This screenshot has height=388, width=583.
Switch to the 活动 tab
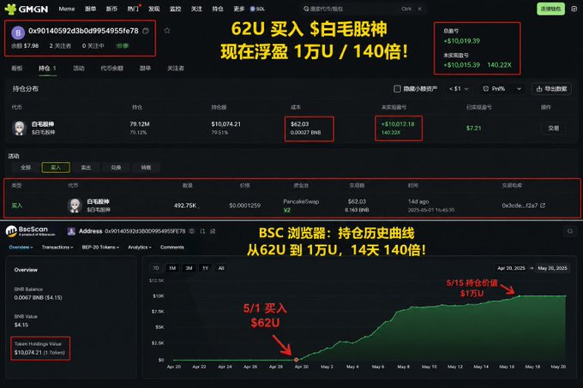[x=79, y=69]
